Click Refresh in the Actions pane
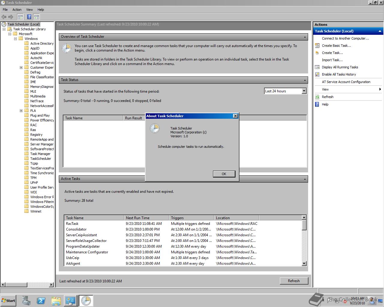 pos(328,97)
